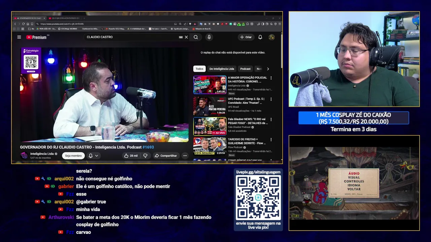
Task: Open the account avatar menu
Action: 271,37
